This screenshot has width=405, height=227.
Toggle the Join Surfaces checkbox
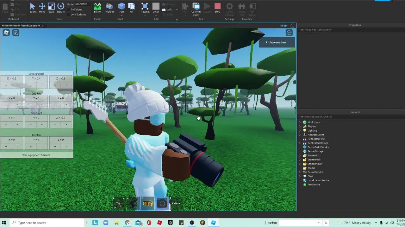[69, 15]
